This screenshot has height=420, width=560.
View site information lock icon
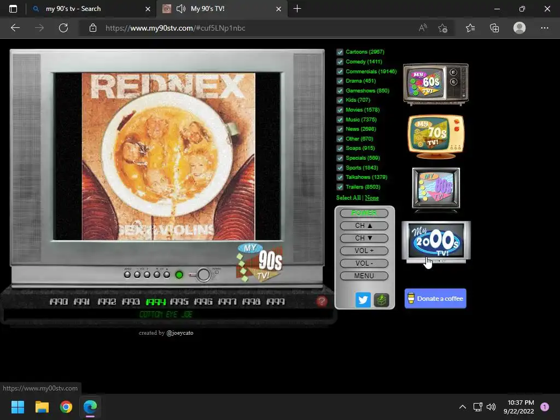tap(93, 28)
